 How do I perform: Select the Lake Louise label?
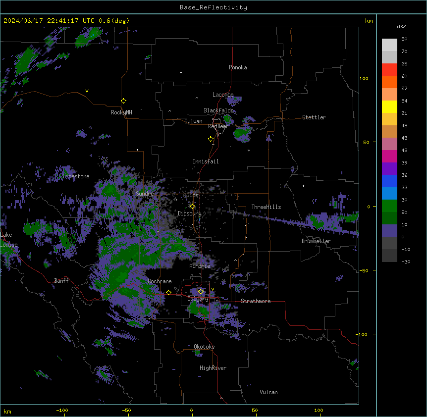pyautogui.click(x=8, y=240)
